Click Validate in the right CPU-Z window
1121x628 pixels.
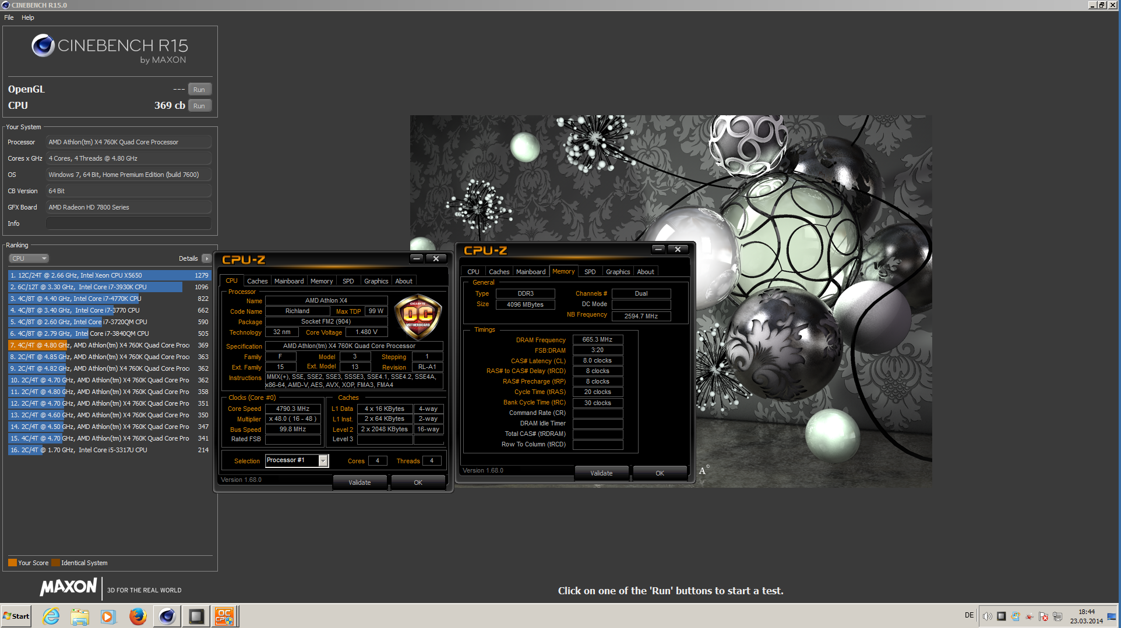[601, 473]
